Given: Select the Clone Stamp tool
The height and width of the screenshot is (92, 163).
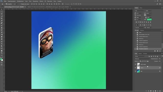Looking at the screenshot, I should 2,28.
